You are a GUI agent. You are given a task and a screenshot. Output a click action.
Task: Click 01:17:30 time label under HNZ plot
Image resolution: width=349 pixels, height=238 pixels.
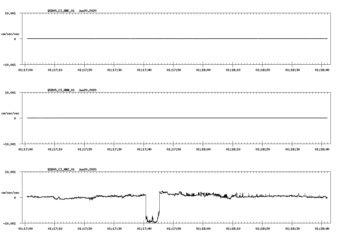(115, 229)
